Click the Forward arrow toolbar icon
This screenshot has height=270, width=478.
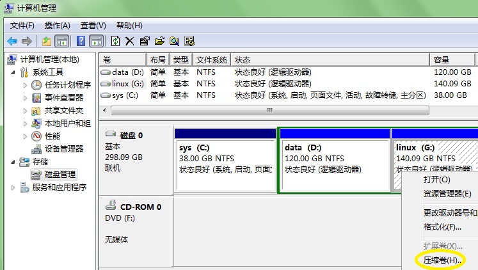coord(27,41)
